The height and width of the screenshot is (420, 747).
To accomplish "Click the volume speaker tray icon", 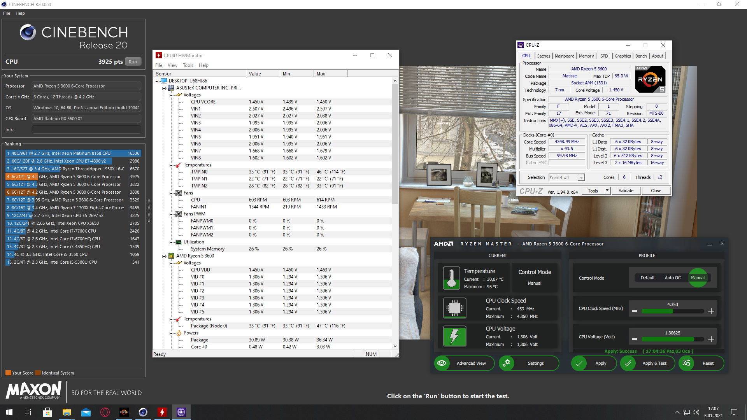I will click(696, 412).
